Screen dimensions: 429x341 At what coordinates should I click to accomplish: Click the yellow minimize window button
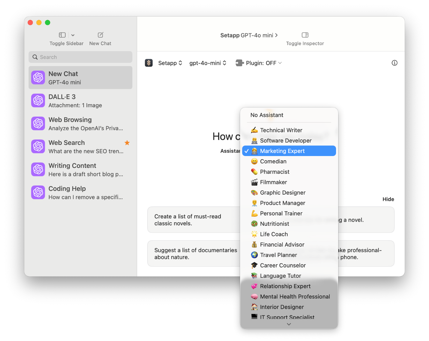click(39, 23)
